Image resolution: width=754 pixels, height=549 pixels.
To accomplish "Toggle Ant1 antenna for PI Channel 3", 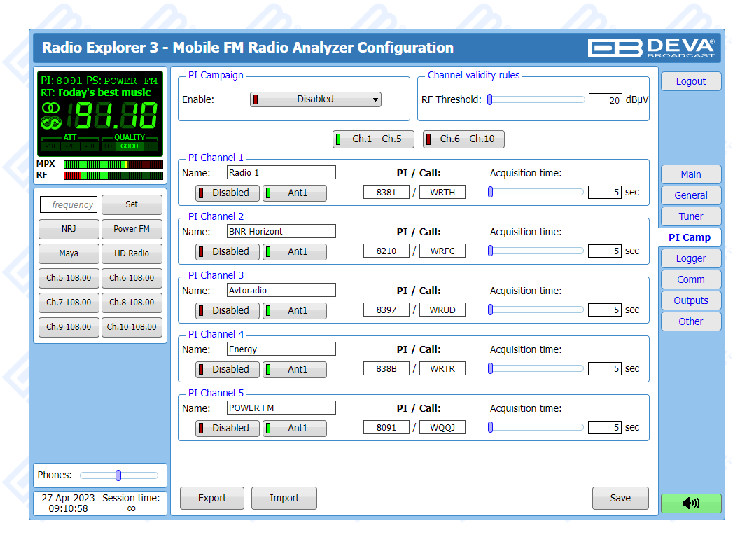I will (x=294, y=310).
